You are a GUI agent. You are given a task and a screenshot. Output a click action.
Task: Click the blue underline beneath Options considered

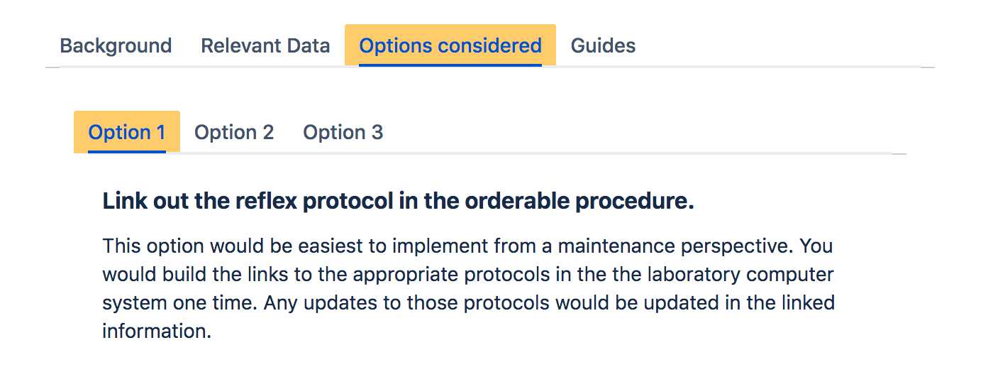pos(450,65)
